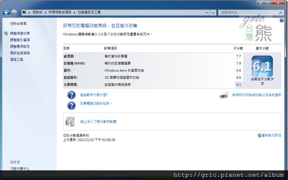This screenshot has width=288, height=180.
Task: Click the Windows Aero 的桌面效能 text
Action: point(124,70)
